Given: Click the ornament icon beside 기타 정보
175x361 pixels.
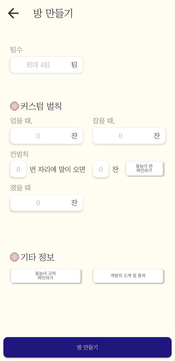Looking at the screenshot, I should click(x=14, y=256).
